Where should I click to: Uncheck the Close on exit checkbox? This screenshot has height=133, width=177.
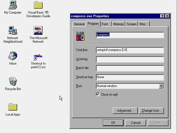[98, 94]
